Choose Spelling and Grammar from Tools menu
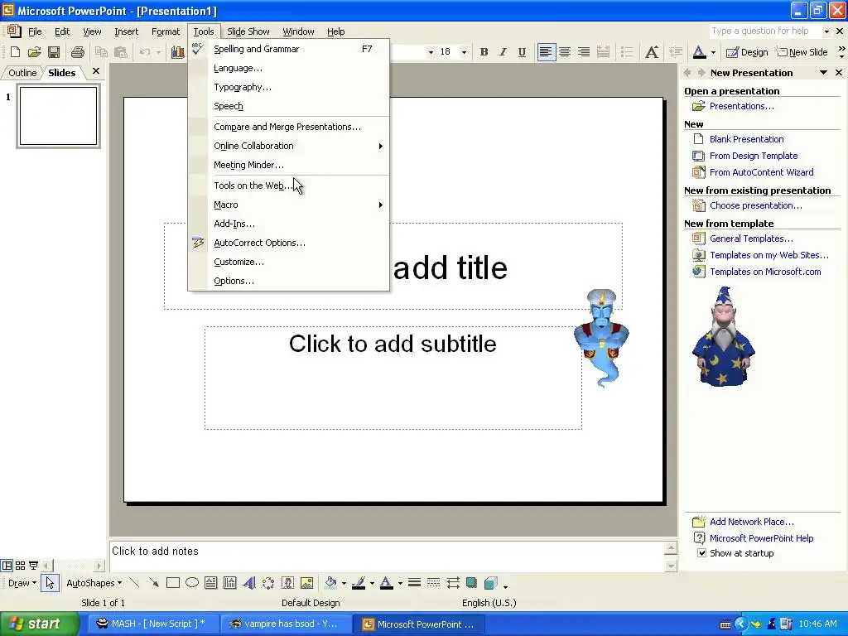Image resolution: width=848 pixels, height=636 pixels. [x=288, y=49]
